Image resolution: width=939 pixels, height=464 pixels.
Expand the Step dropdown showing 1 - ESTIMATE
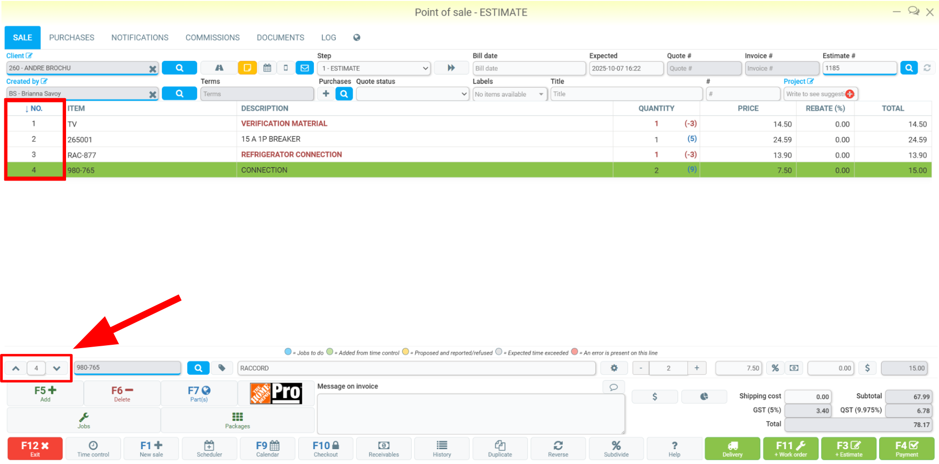coord(374,68)
